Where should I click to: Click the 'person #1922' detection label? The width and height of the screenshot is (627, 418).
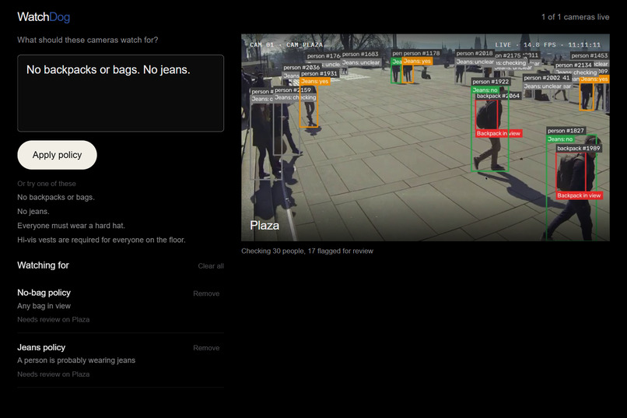point(491,82)
